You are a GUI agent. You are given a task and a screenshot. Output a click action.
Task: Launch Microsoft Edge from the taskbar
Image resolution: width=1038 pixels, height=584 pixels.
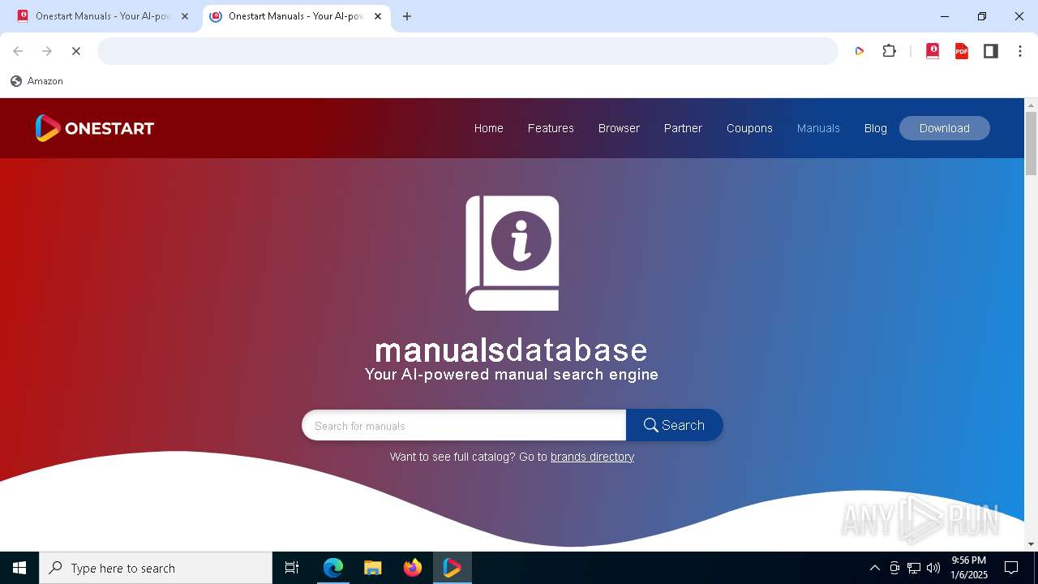tap(333, 568)
